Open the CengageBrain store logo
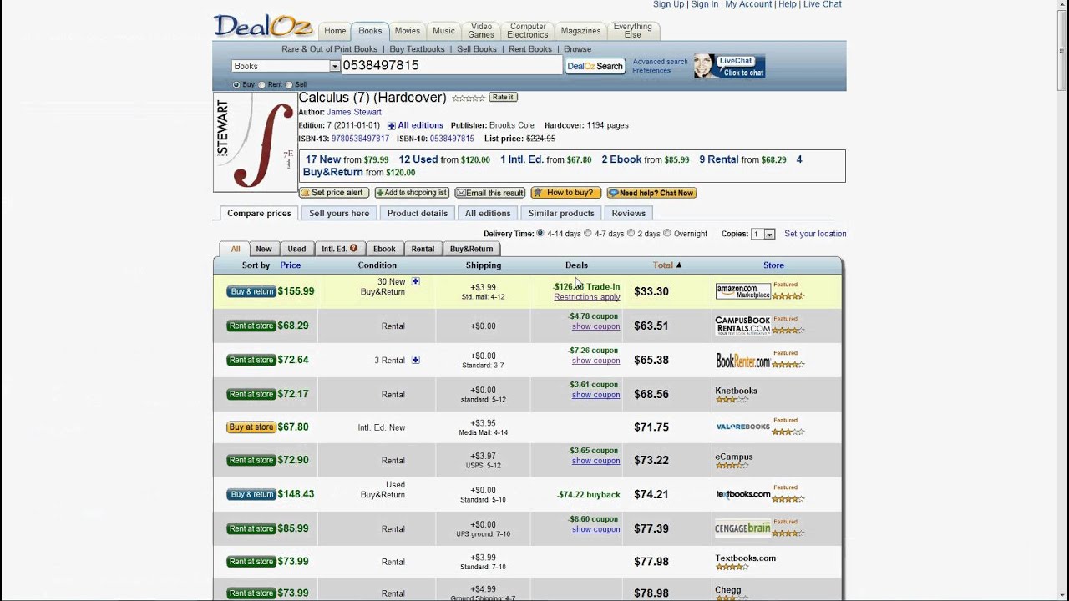The image size is (1069, 601). pyautogui.click(x=742, y=528)
